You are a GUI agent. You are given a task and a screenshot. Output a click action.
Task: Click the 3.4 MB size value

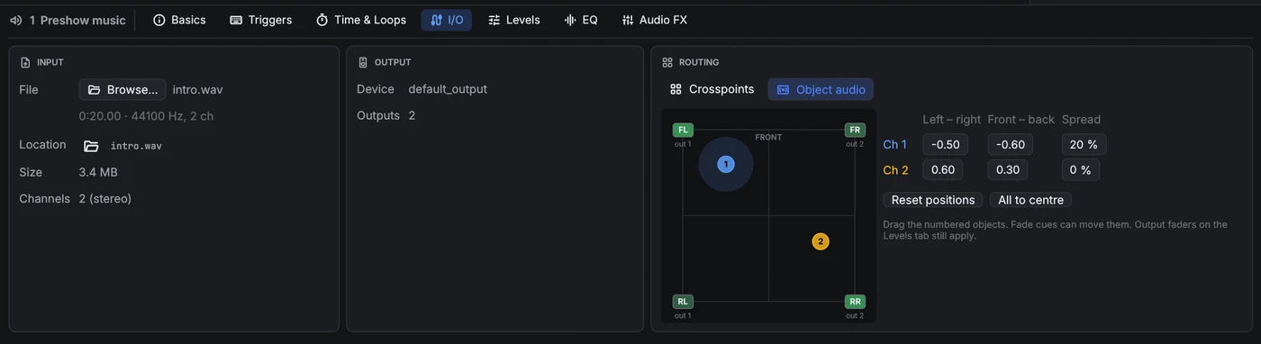coord(98,172)
